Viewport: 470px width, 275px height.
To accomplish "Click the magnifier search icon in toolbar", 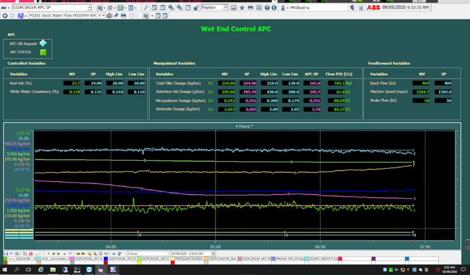I will coord(146,8).
